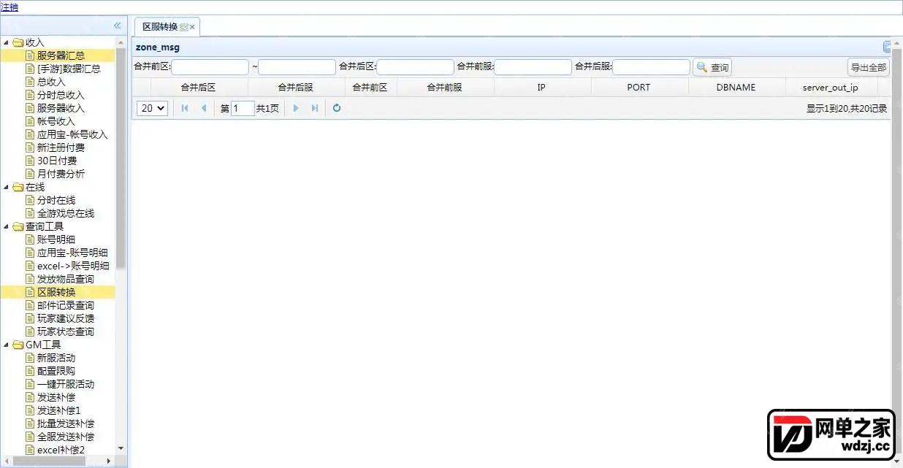Open the page size dropdown showing 20

(153, 108)
